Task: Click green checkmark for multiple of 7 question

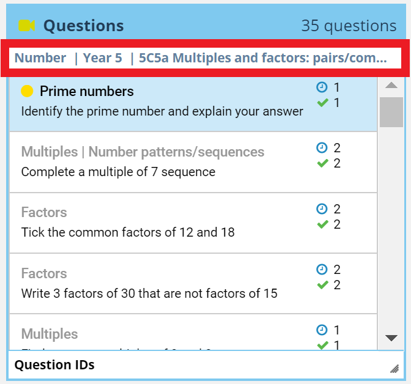Action: (x=322, y=163)
